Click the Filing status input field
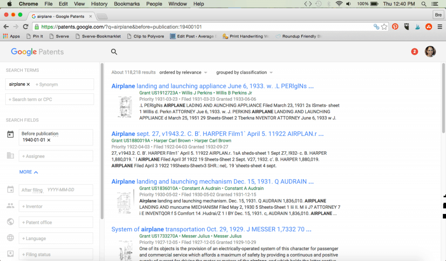This screenshot has height=261, width=446. 56,254
